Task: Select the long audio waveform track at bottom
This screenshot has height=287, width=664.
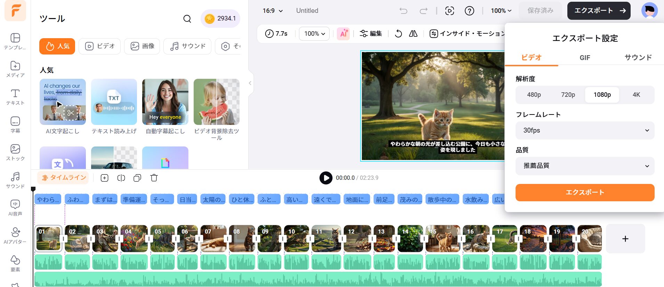Action: 318,279
